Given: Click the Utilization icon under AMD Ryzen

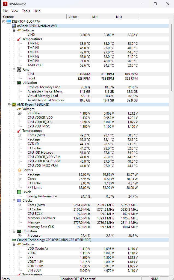Looking at the screenshot, I should (x=19, y=231).
